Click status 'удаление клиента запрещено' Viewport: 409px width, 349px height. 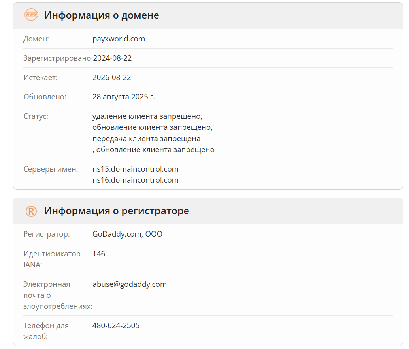pyautogui.click(x=147, y=117)
